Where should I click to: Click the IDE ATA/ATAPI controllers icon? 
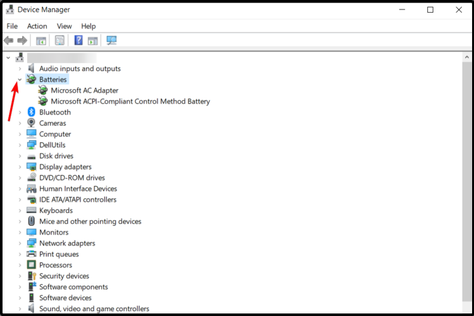(32, 200)
